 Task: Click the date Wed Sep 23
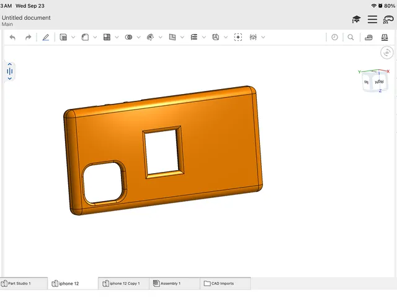pyautogui.click(x=30, y=6)
